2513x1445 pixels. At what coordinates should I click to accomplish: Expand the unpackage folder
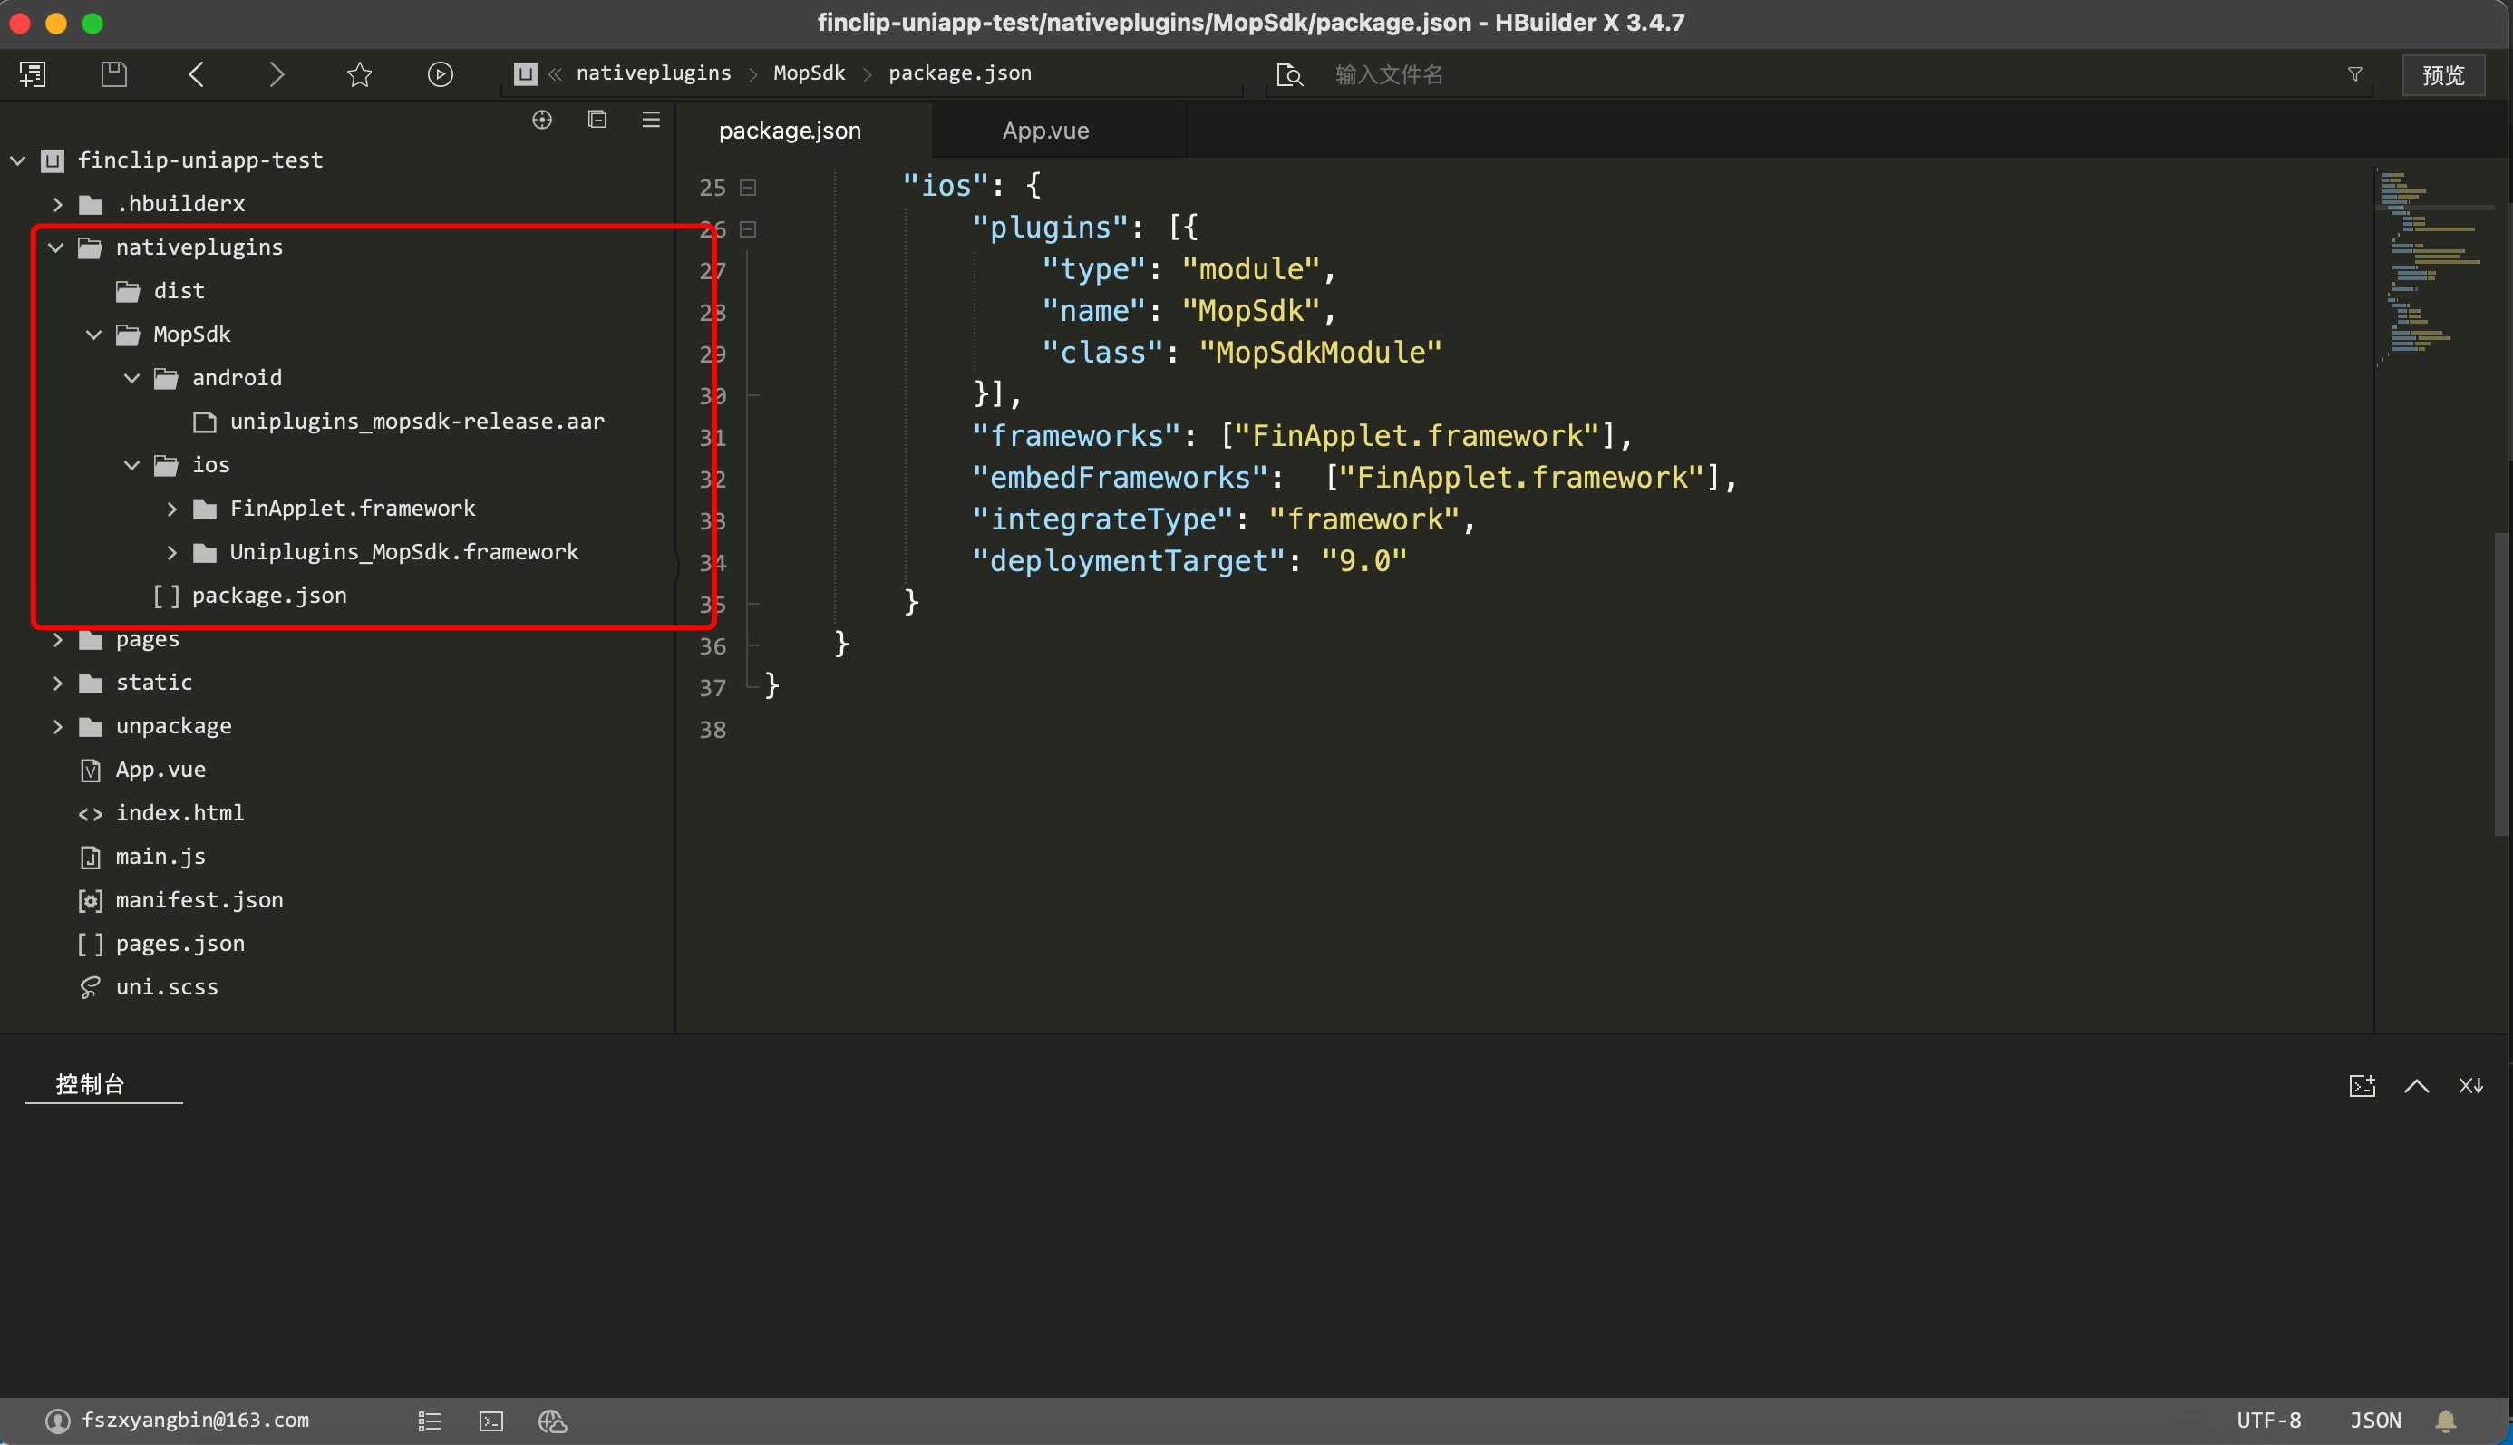57,726
